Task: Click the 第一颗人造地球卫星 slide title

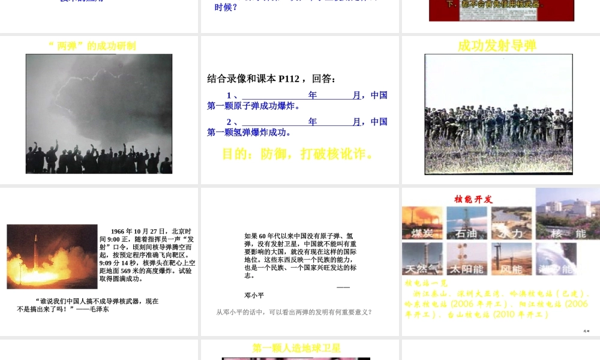Action: (296, 348)
